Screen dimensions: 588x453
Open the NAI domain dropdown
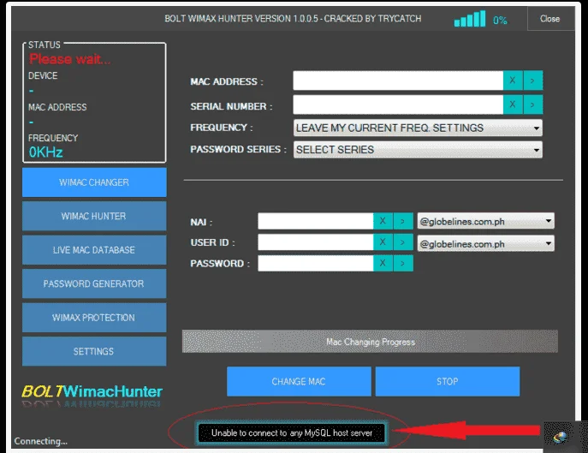click(485, 221)
